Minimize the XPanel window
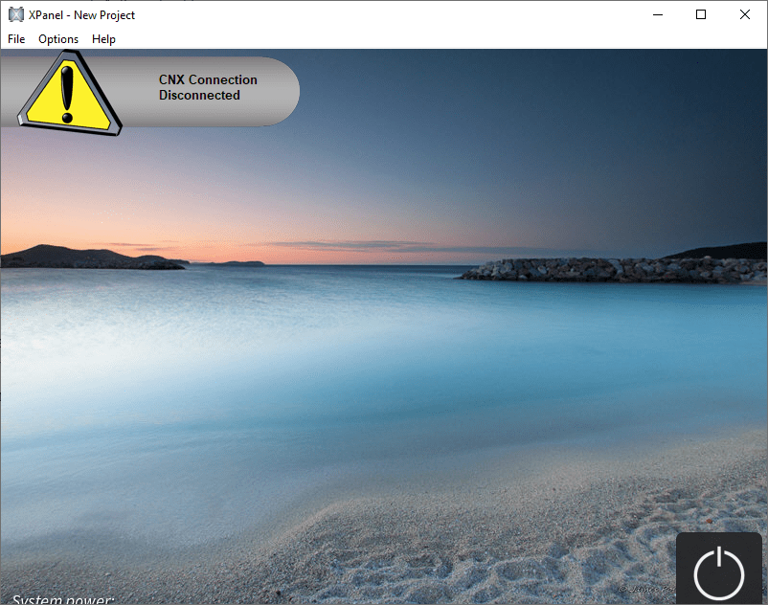Screen dimensions: 768x605 [657, 14]
